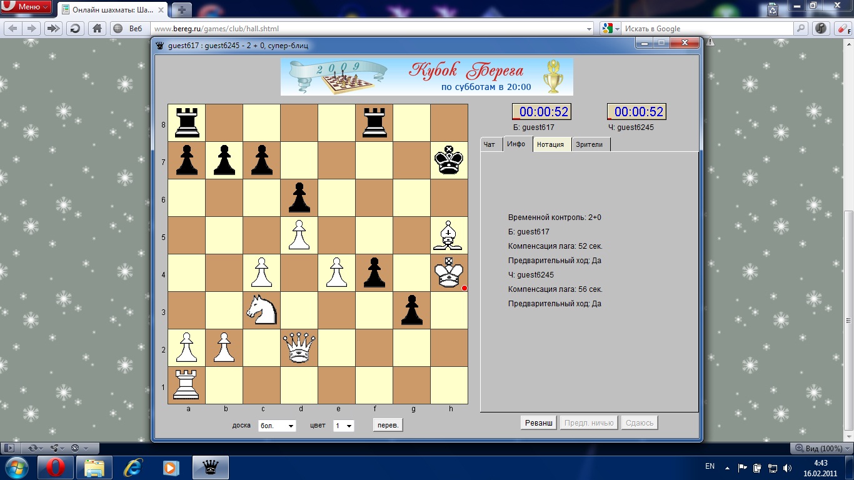Select the white knight on c3
854x480 pixels.
click(x=261, y=310)
